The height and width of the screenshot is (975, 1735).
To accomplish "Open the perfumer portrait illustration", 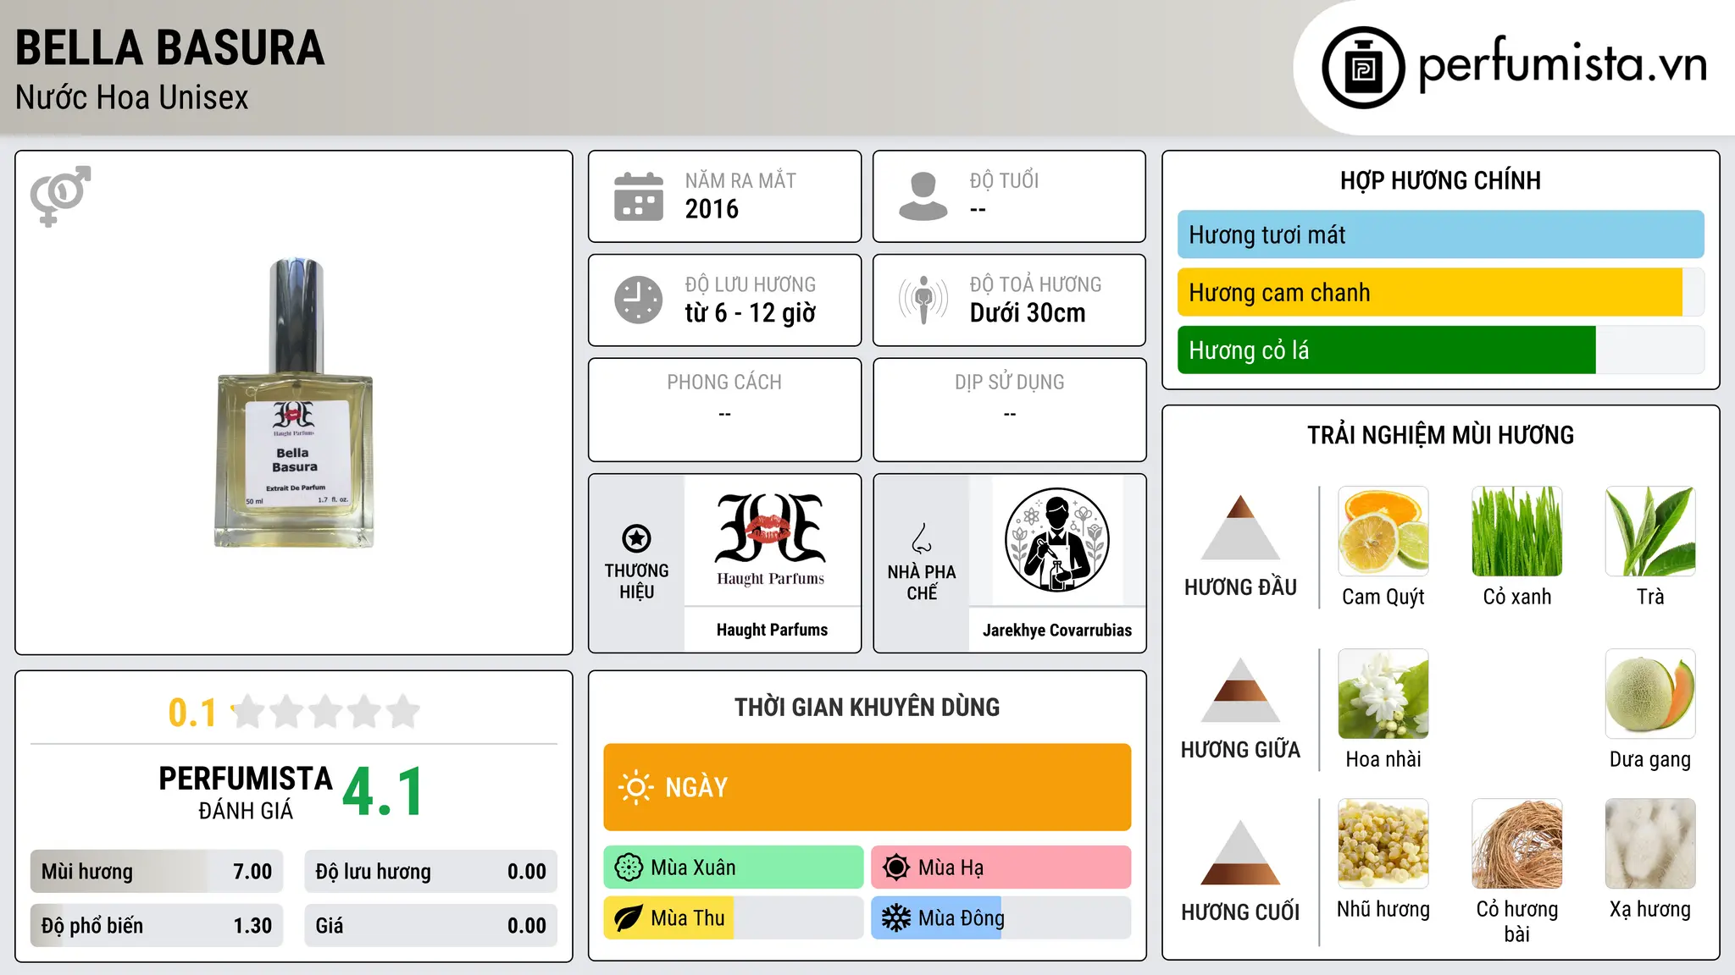I will point(1056,540).
